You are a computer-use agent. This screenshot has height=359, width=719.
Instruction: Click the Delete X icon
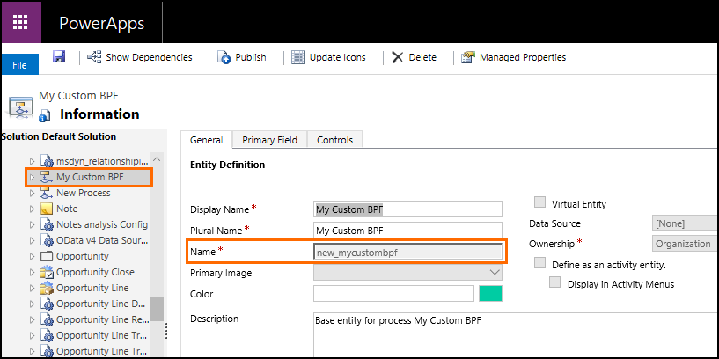click(398, 57)
